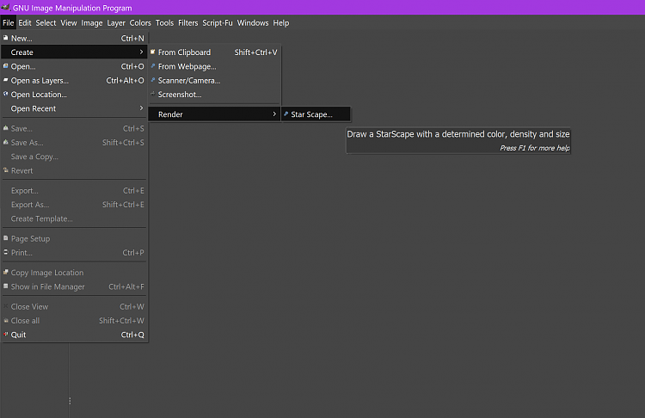Click the panel divider handle dots
Image resolution: width=645 pixels, height=418 pixels.
tap(70, 401)
